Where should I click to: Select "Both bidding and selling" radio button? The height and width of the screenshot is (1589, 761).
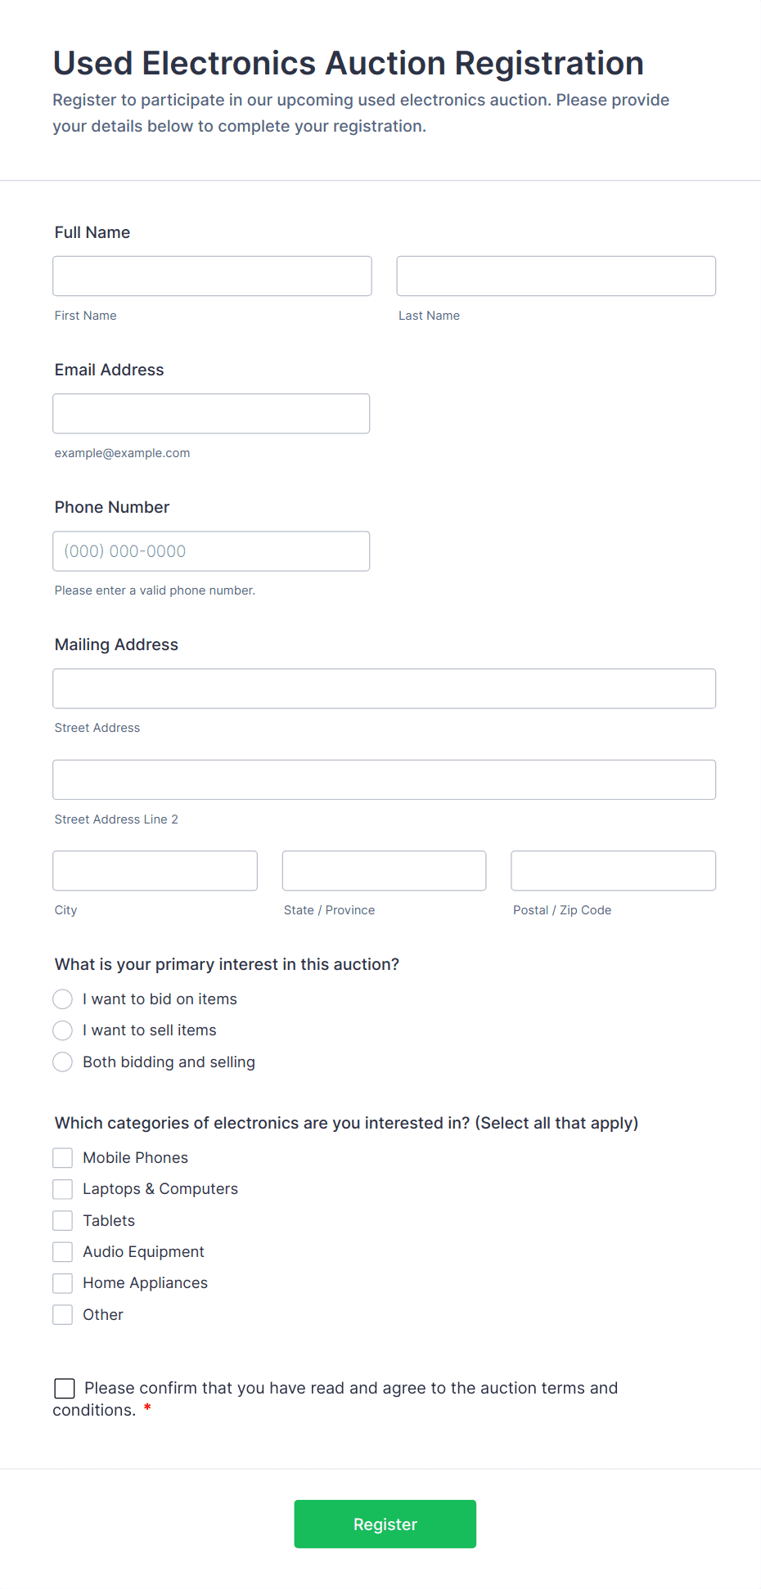(63, 1062)
